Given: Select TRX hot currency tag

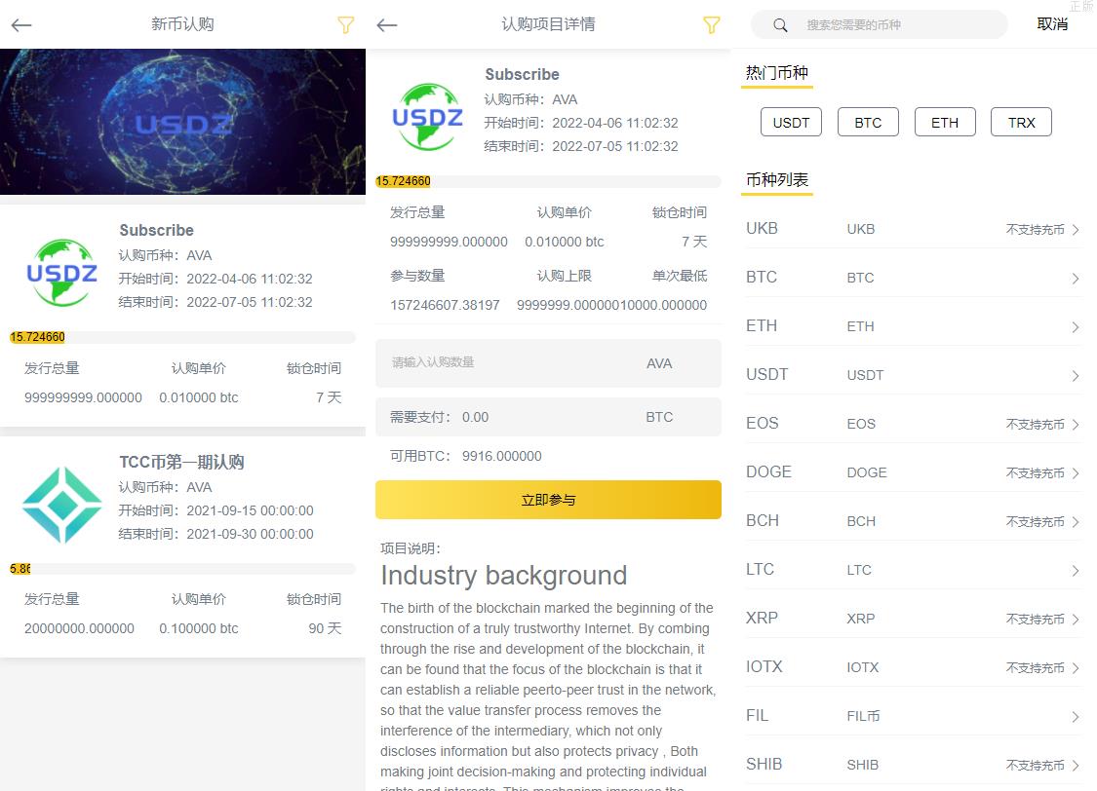Looking at the screenshot, I should click(1021, 123).
